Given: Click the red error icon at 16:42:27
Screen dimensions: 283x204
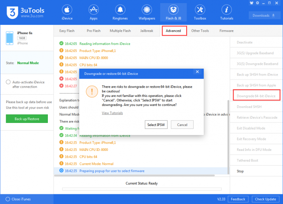Looking at the screenshot, I should (x=61, y=86).
